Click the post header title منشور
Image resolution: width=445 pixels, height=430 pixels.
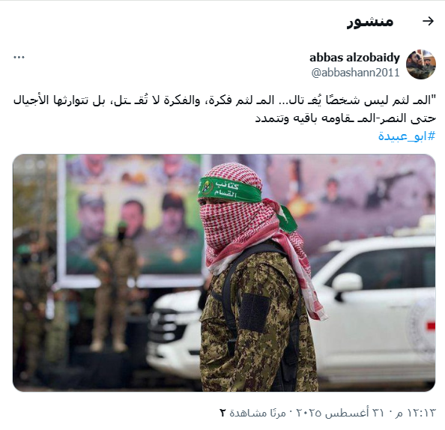(x=370, y=21)
